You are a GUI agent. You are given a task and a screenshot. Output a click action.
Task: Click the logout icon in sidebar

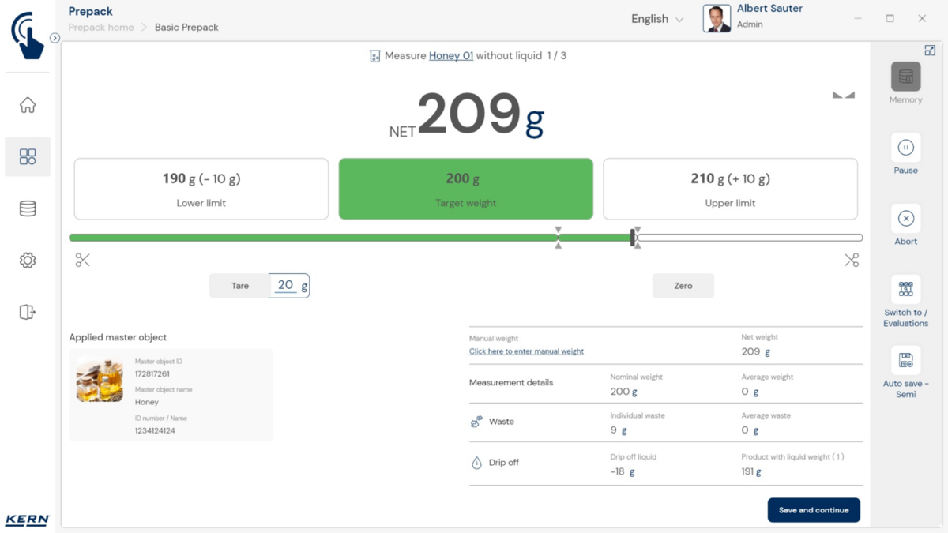pos(28,312)
